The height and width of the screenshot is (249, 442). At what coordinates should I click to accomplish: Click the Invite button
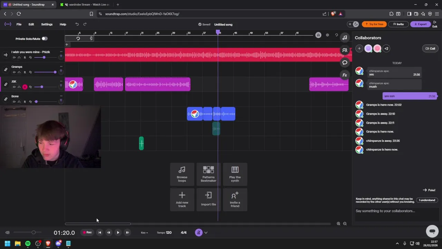click(x=398, y=24)
